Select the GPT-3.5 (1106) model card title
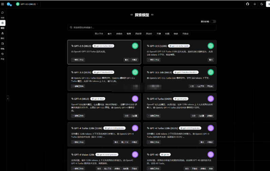 click(158, 46)
